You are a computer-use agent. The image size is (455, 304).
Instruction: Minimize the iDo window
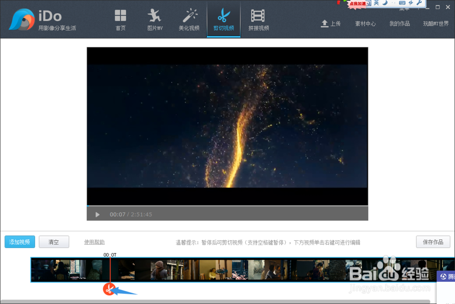click(427, 8)
